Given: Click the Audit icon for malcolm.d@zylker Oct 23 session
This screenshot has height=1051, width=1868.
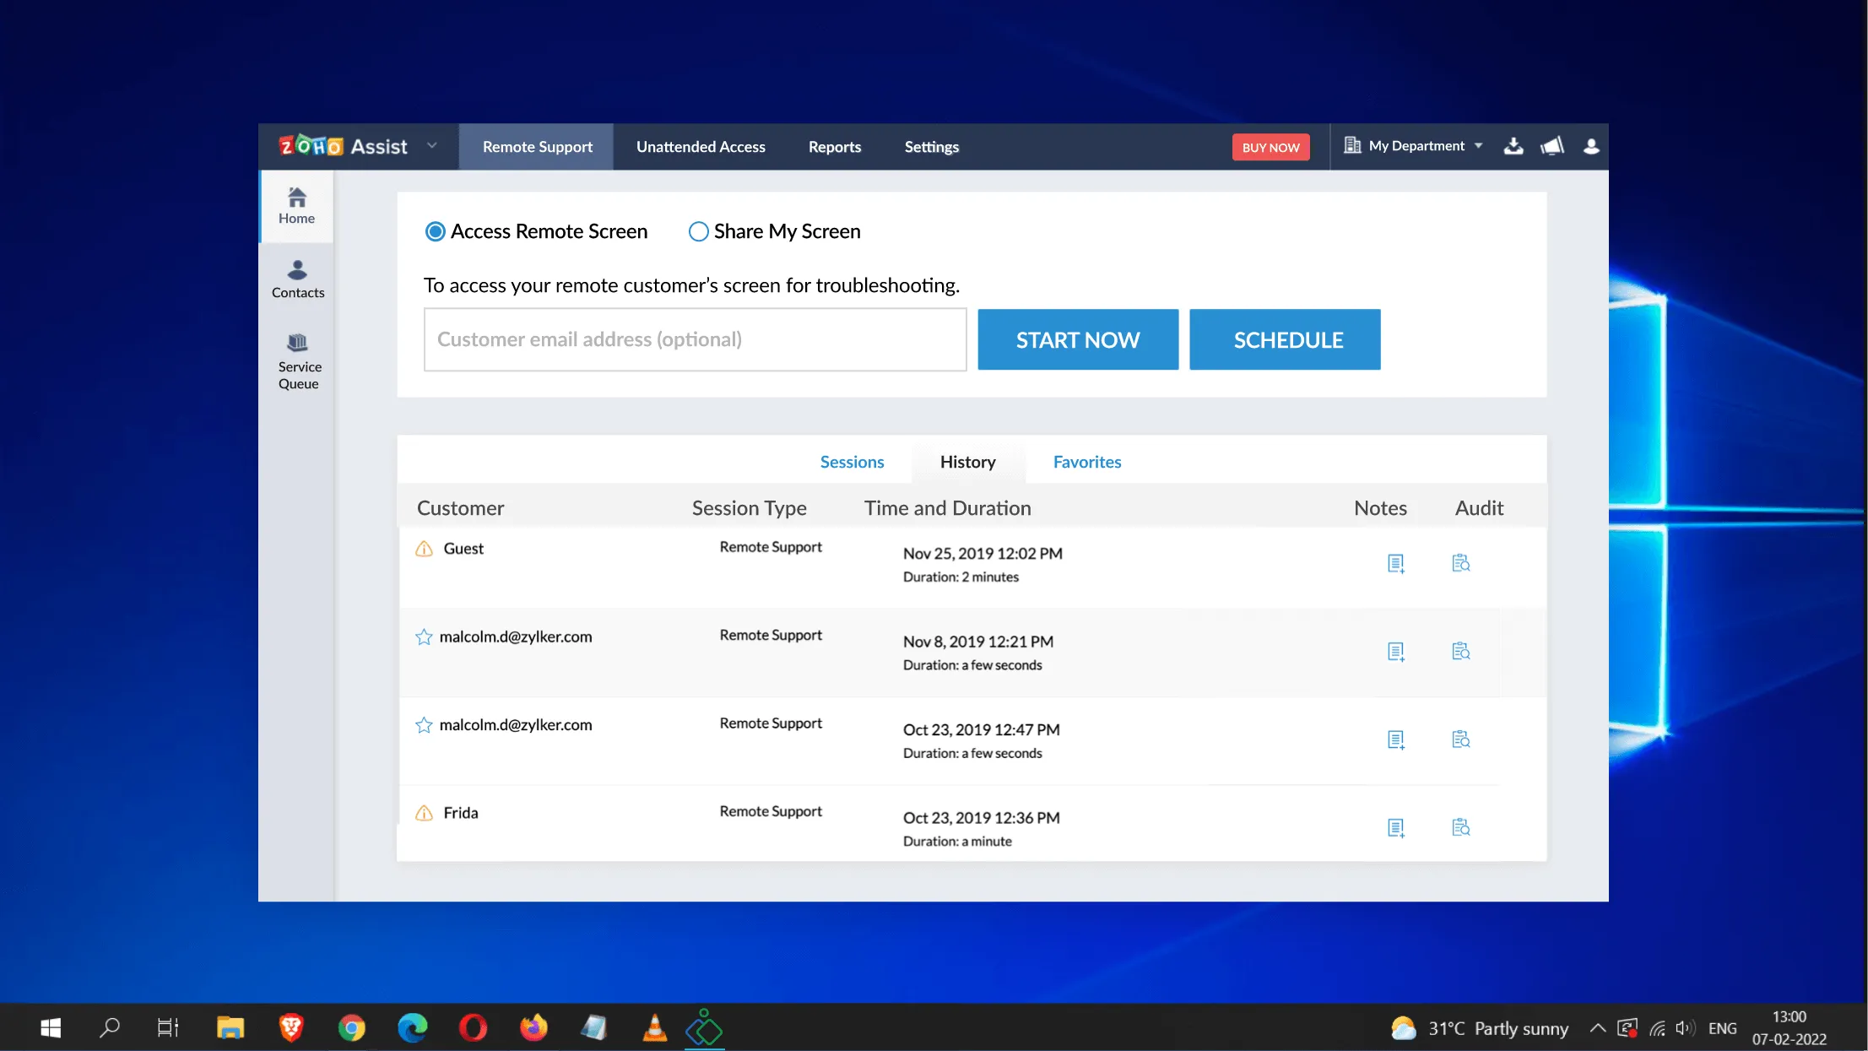Looking at the screenshot, I should tap(1461, 738).
